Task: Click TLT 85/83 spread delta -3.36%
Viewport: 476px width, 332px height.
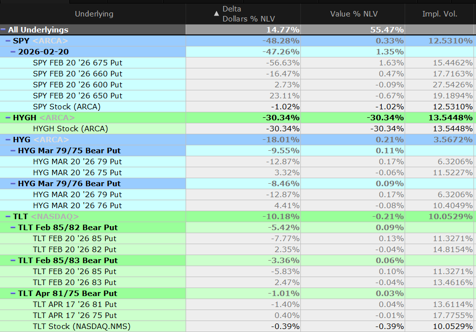Action: point(283,260)
